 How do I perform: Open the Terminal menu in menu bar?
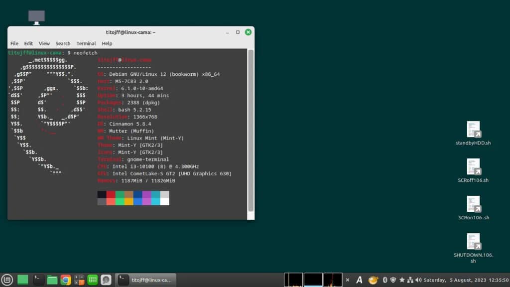click(x=86, y=43)
